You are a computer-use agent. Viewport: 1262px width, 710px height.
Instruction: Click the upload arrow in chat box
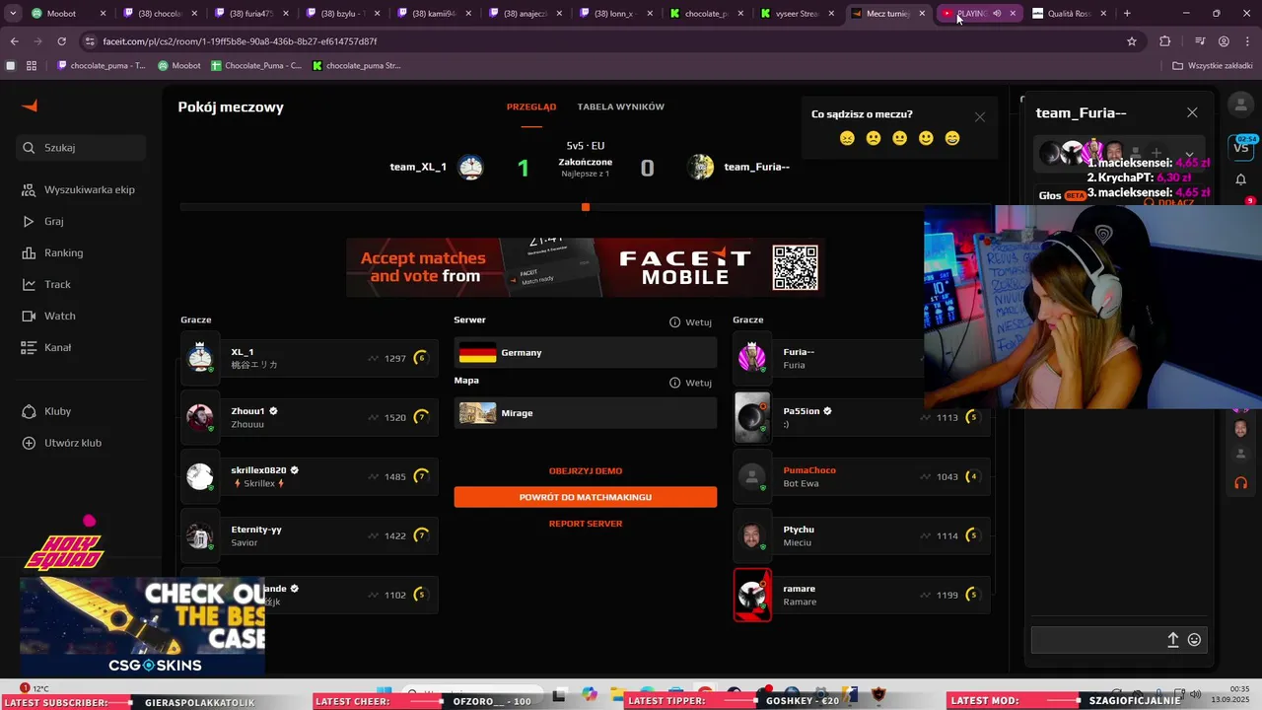(1173, 640)
